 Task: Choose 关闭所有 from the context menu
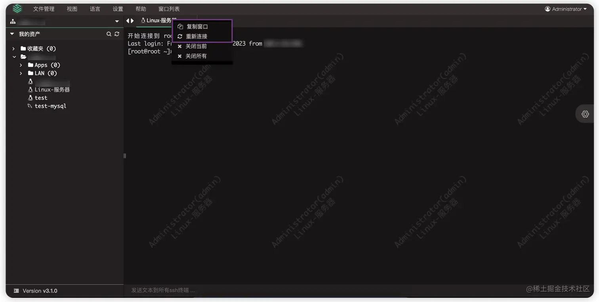202,56
